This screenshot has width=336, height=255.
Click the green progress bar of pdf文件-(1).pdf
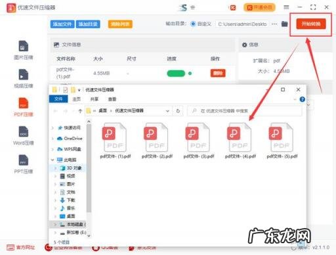pyautogui.click(x=176, y=74)
